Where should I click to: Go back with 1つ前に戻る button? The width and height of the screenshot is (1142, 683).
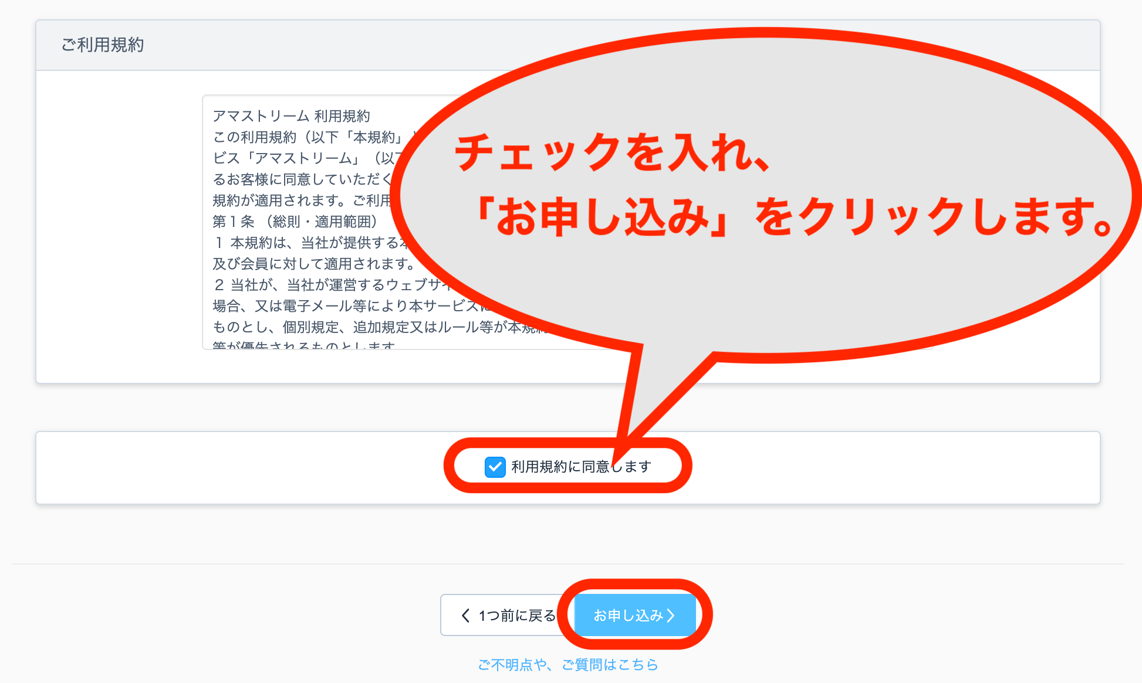pyautogui.click(x=507, y=615)
